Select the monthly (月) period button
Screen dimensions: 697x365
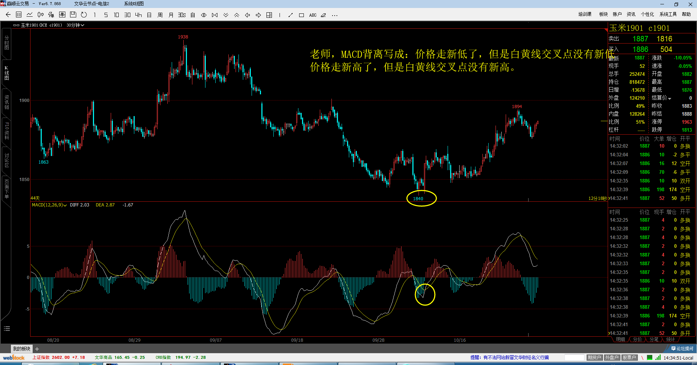pos(171,15)
